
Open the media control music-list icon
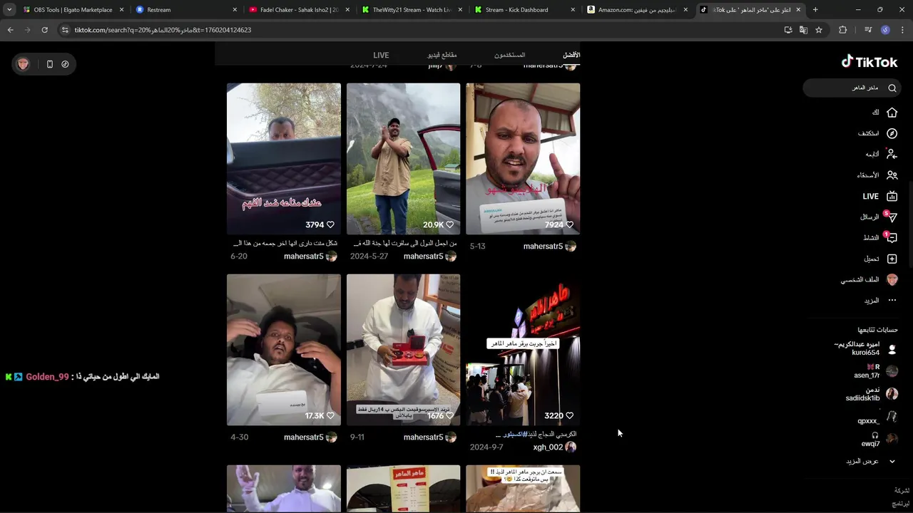point(868,30)
